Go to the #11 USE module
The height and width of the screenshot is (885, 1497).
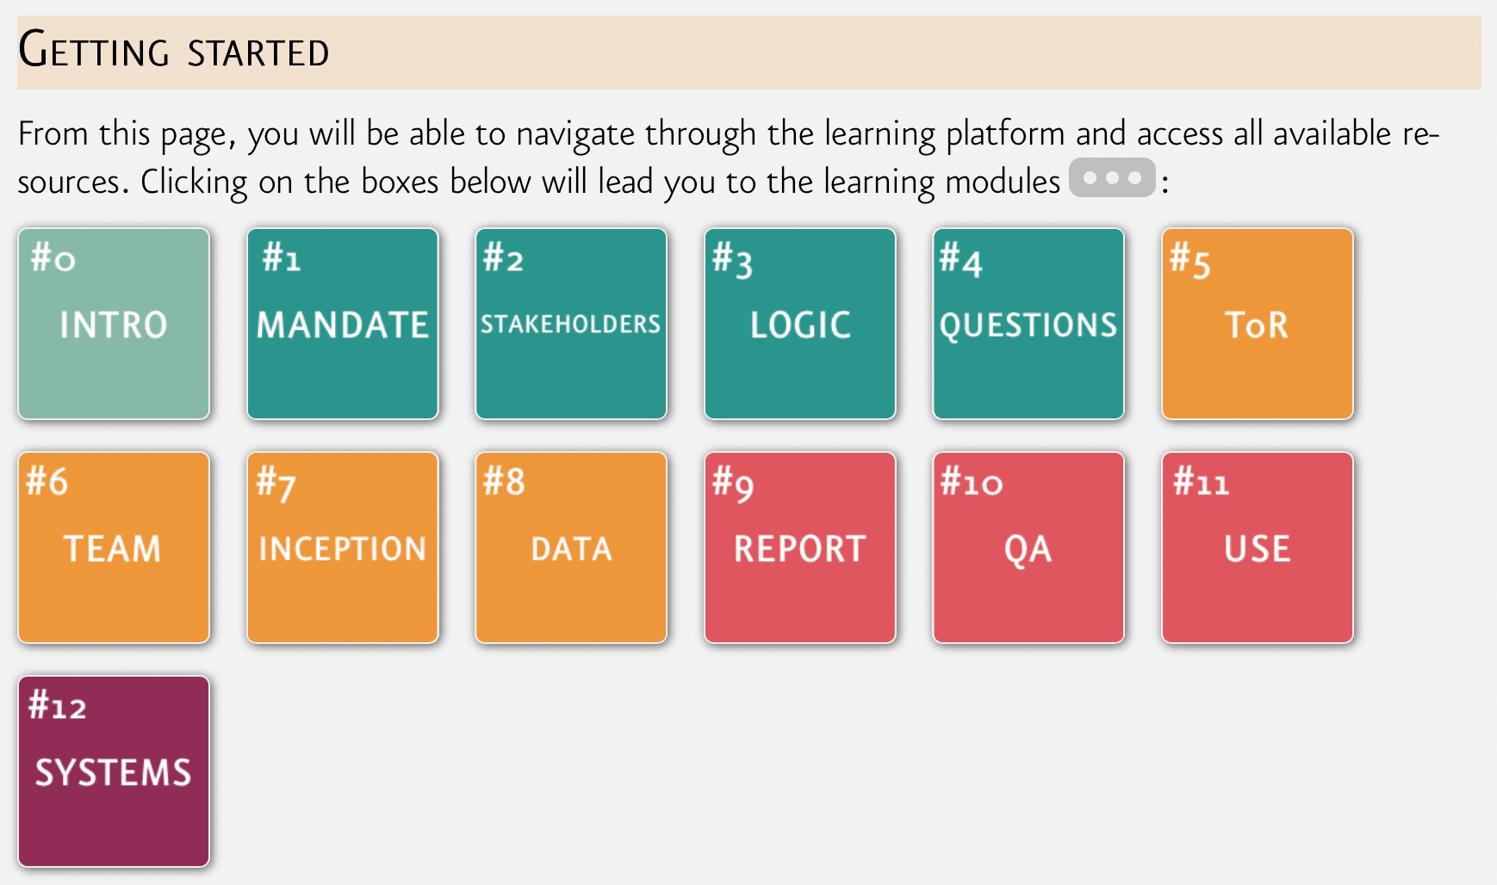click(1258, 548)
